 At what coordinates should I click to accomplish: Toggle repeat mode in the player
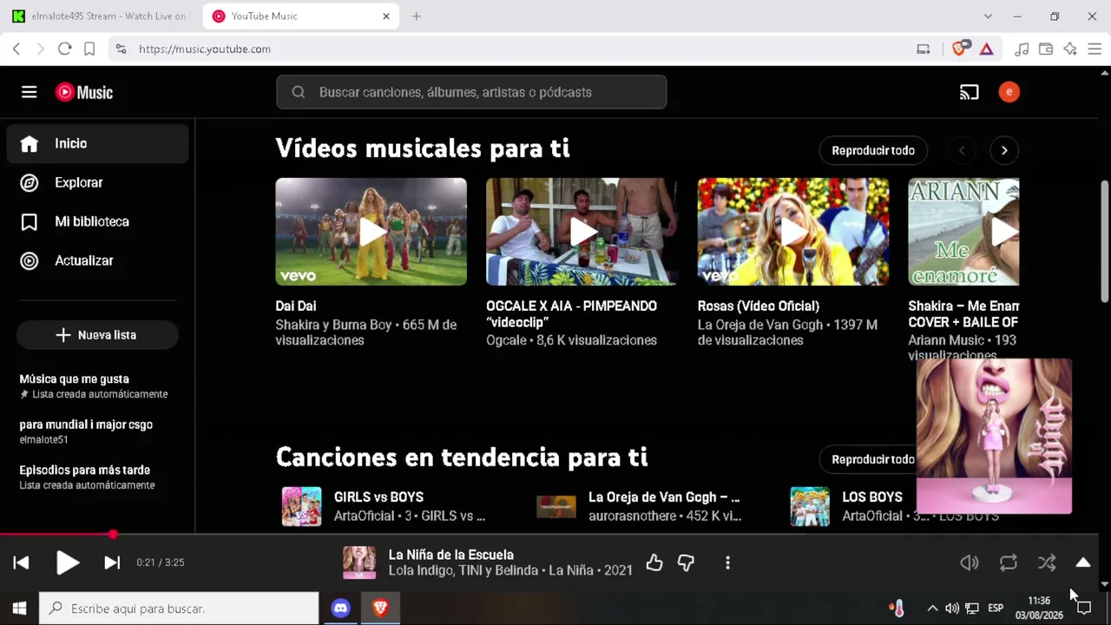[1009, 562]
